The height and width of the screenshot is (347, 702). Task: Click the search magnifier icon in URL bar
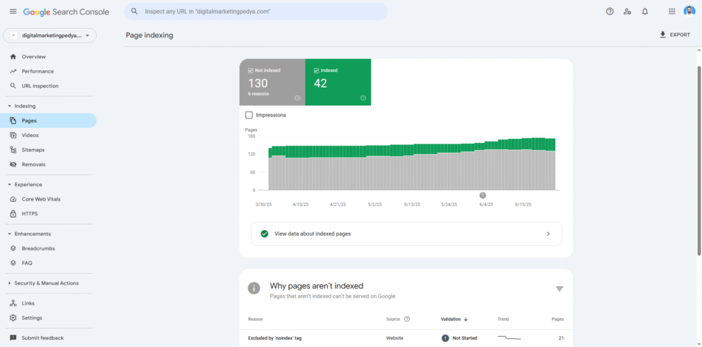click(x=134, y=12)
